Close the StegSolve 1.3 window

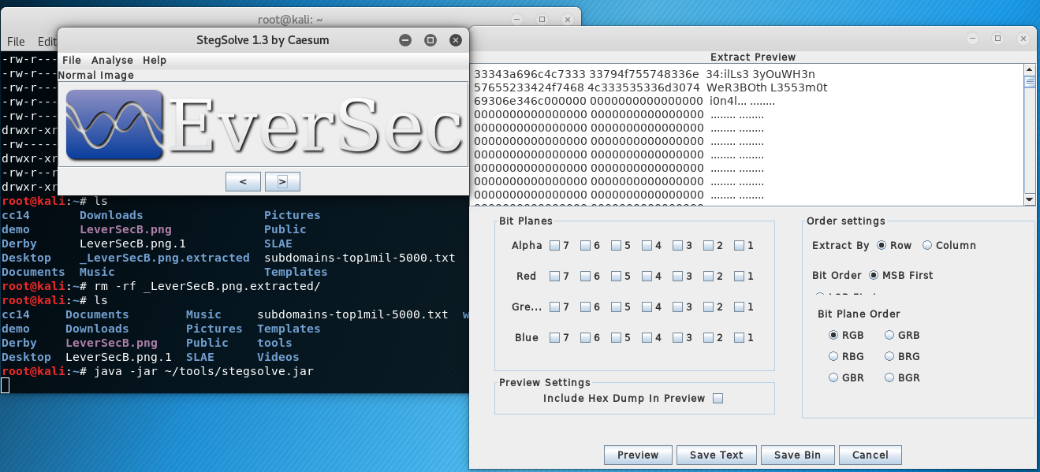[456, 40]
